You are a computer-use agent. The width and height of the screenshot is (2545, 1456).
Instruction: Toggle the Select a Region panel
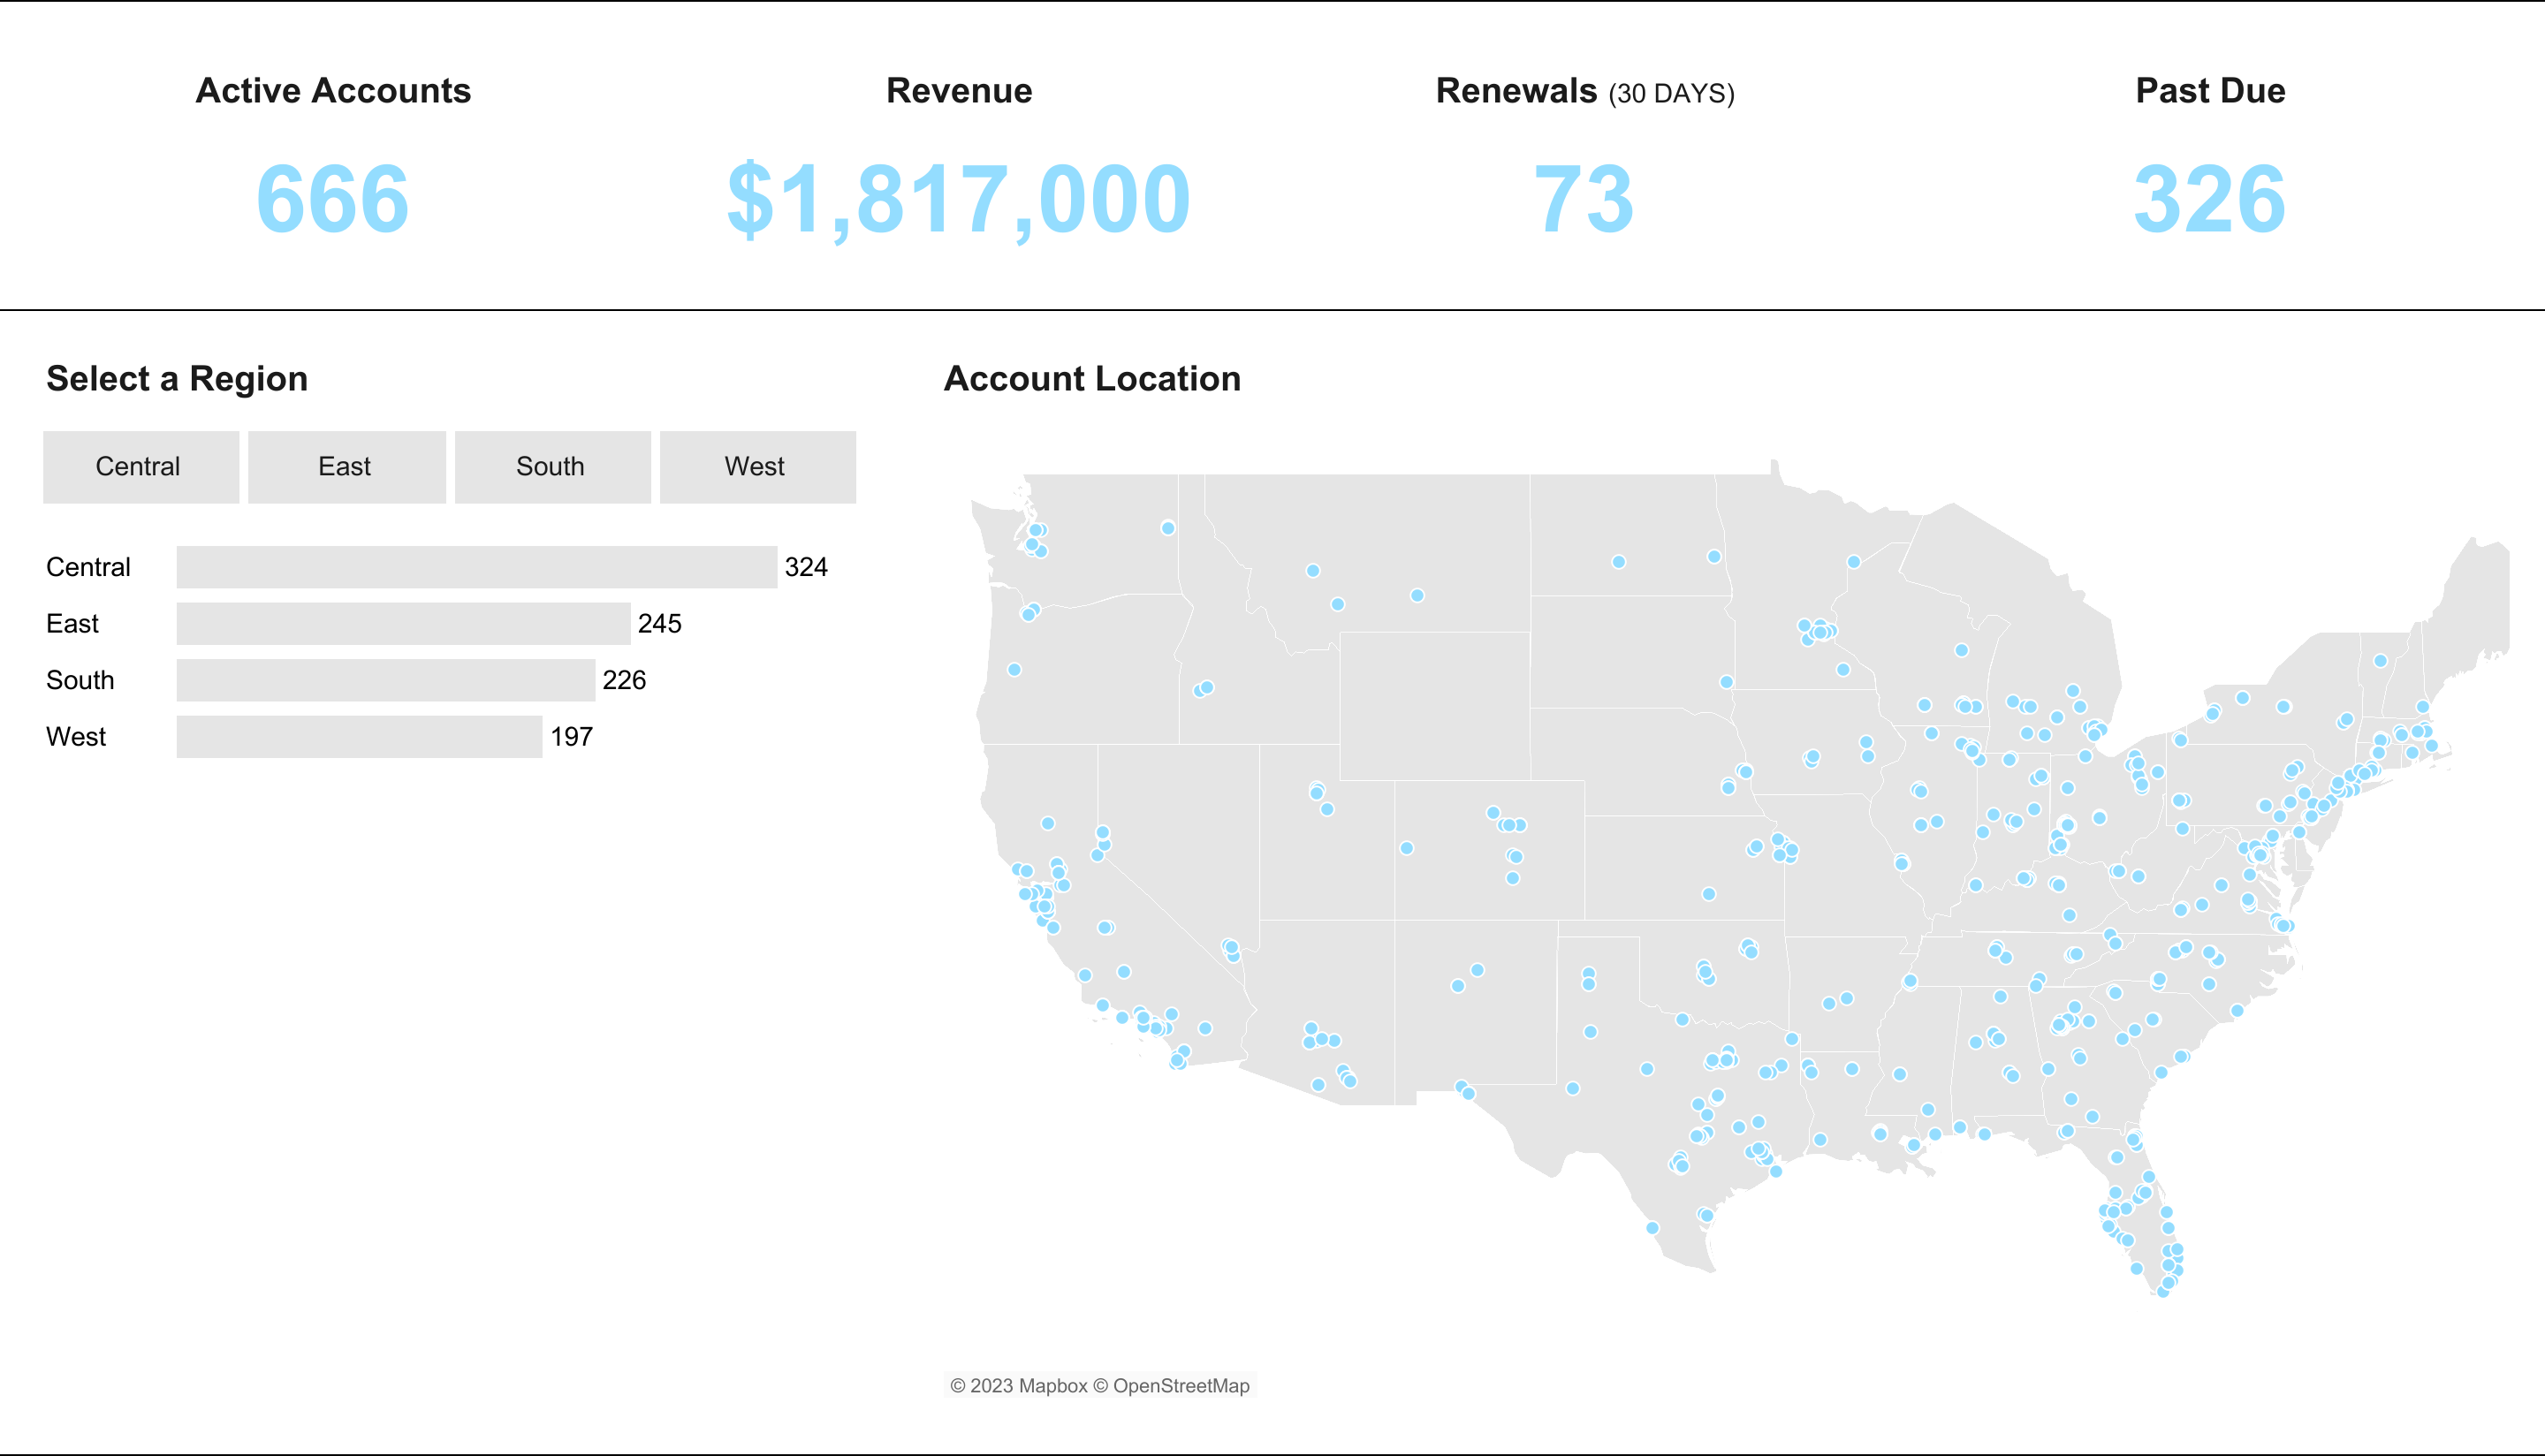click(x=179, y=375)
